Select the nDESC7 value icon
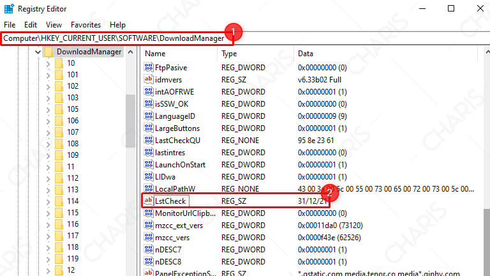 coord(149,249)
